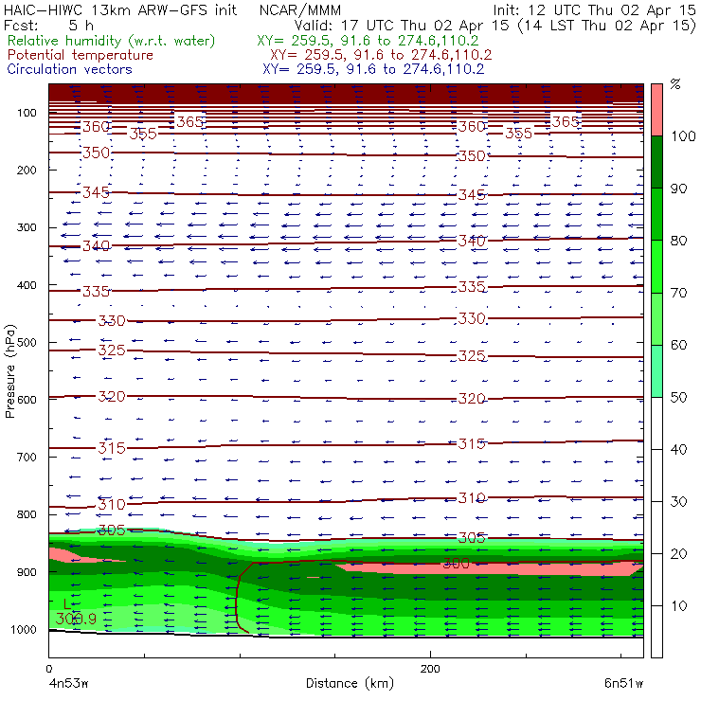The image size is (701, 701).
Task: Click the white 10–20% colorbar segment
Action: pyautogui.click(x=656, y=580)
